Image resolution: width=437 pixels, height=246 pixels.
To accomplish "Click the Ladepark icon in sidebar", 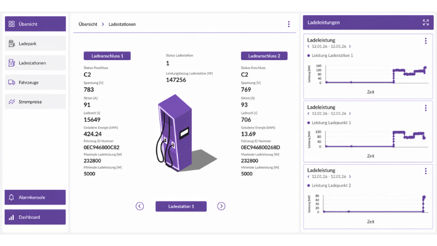I will point(11,44).
